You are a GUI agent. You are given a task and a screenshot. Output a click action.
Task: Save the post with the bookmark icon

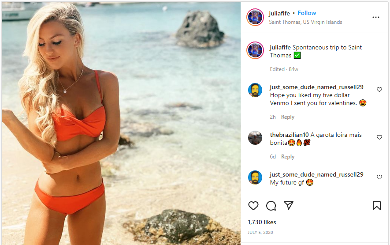point(377,206)
